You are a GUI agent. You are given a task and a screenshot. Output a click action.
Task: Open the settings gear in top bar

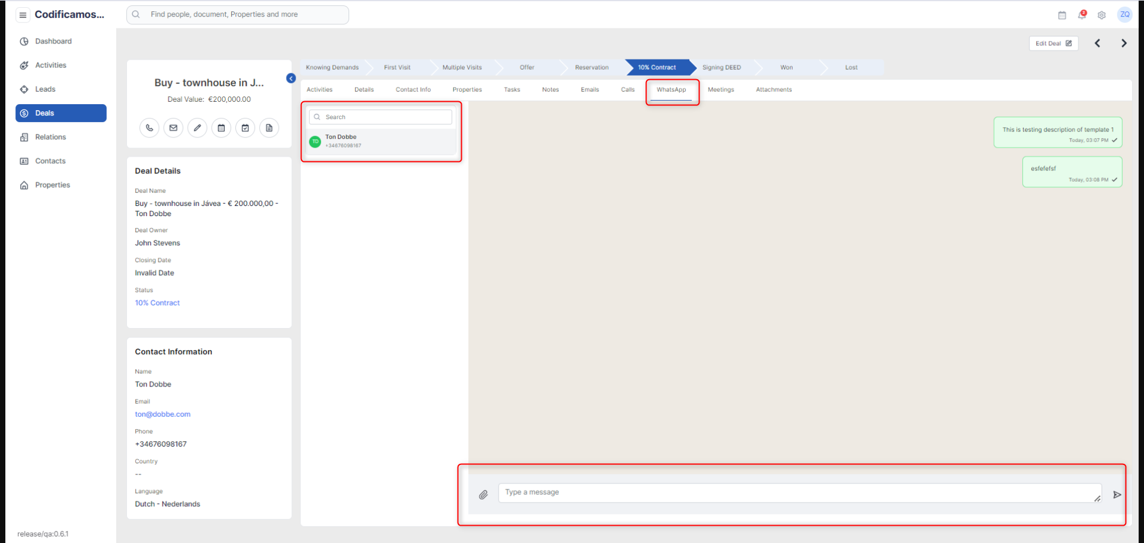click(x=1102, y=15)
